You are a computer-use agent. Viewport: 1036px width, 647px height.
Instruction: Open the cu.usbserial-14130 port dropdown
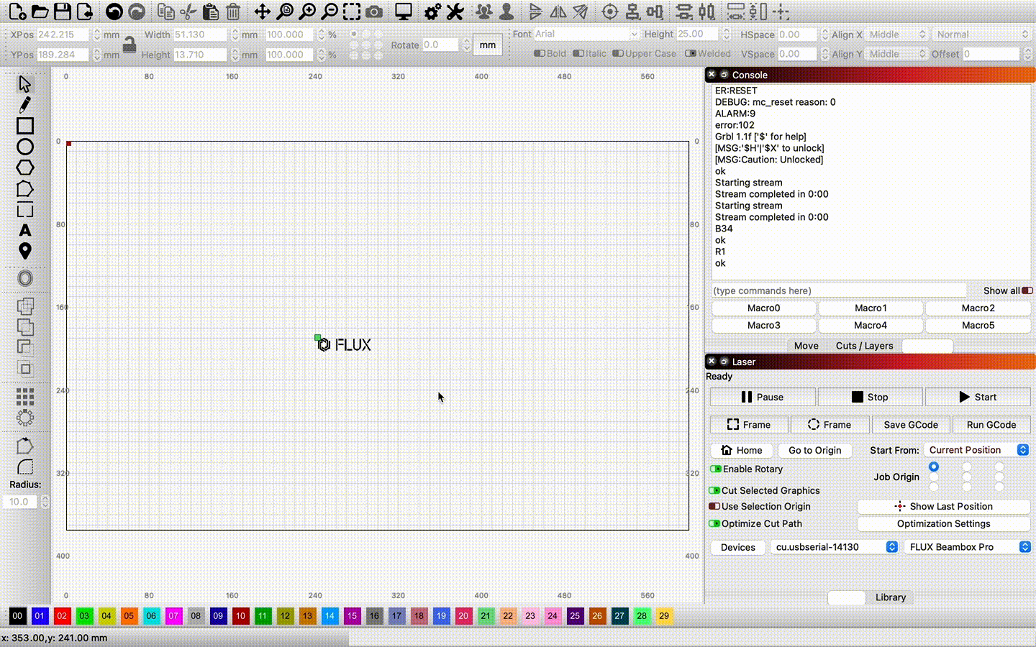(834, 547)
